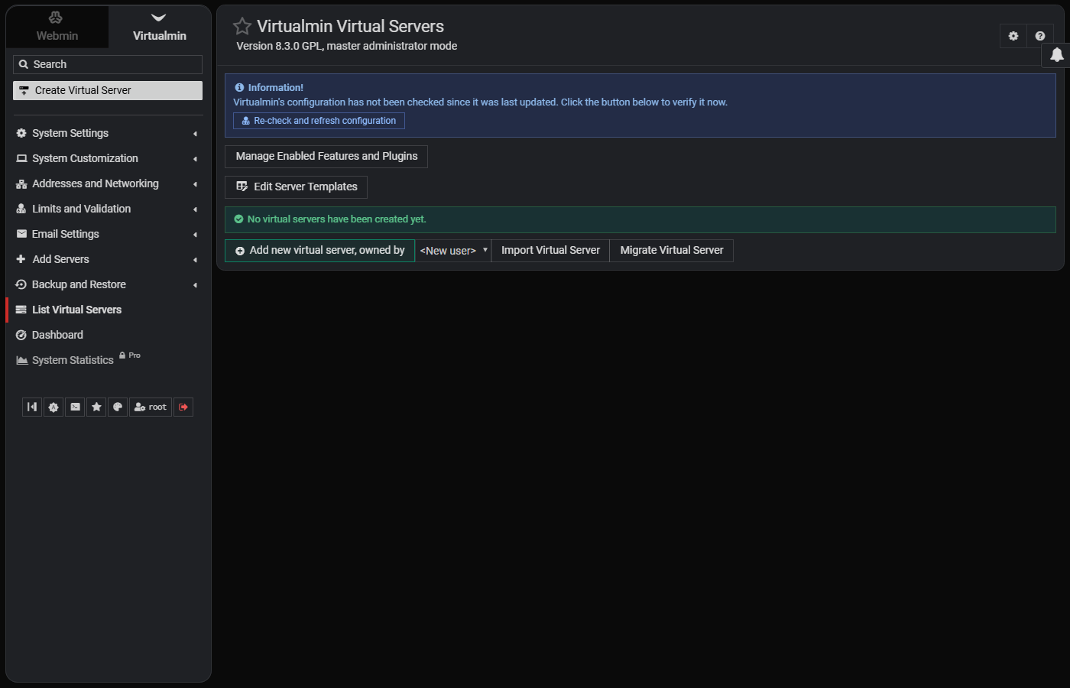Click Migrate Virtual Server button
This screenshot has height=688, width=1070.
click(x=672, y=250)
